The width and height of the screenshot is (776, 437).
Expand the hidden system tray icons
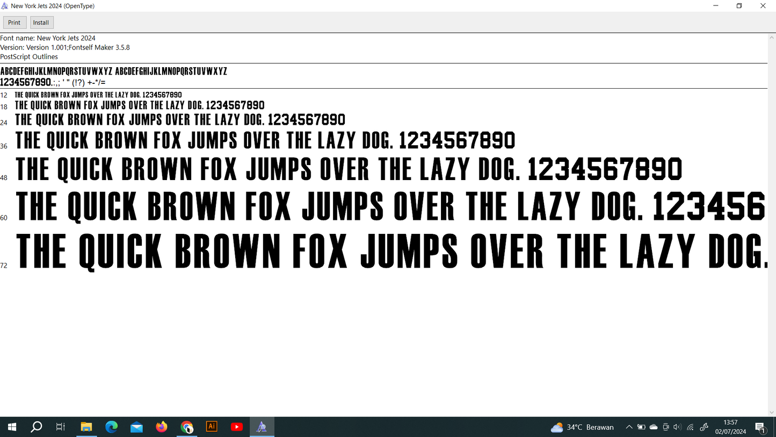[629, 427]
